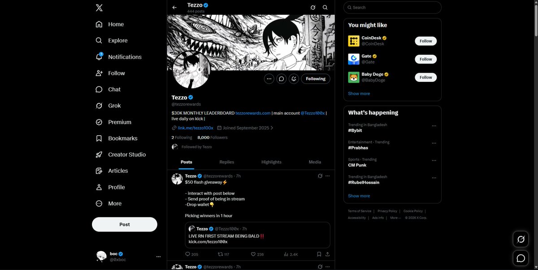The width and height of the screenshot is (538, 270).
Task: Share the $50 flash giveaway post
Action: [x=328, y=254]
